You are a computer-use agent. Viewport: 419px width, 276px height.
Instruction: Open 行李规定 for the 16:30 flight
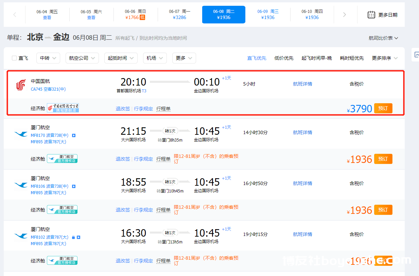(x=143, y=261)
